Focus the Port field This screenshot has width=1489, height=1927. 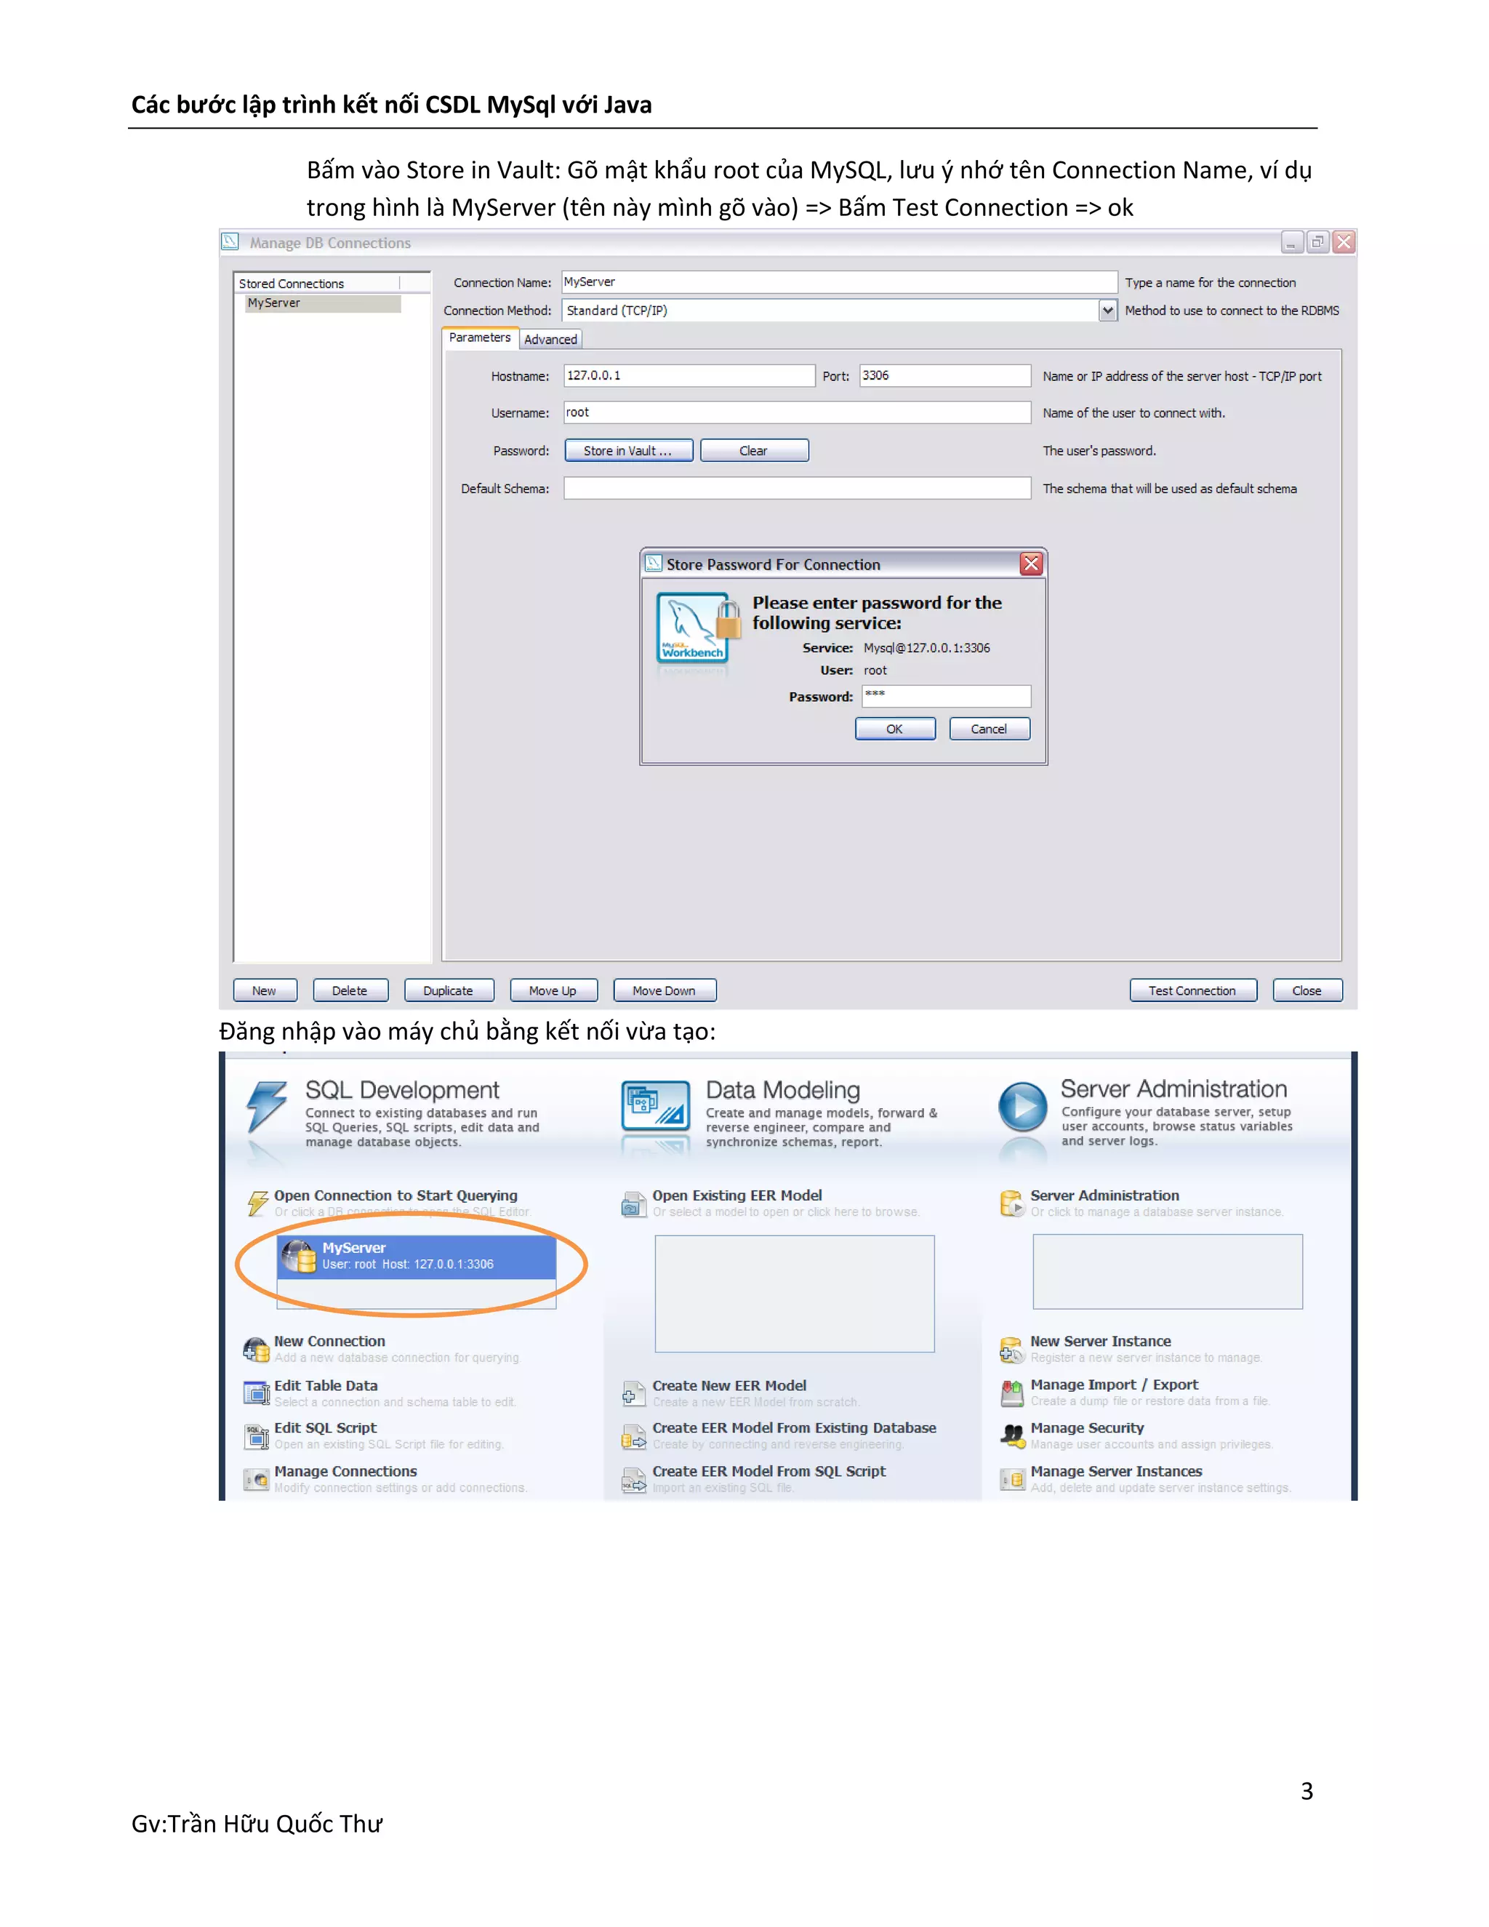click(946, 376)
